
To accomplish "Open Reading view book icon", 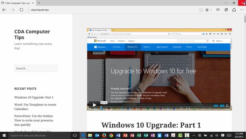I will [201, 10].
